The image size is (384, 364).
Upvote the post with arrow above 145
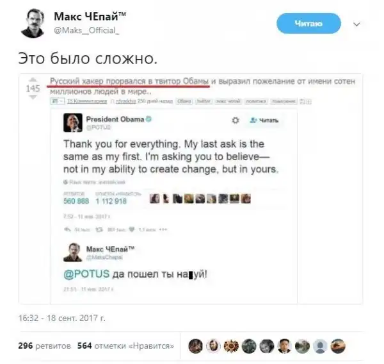[x=33, y=79]
